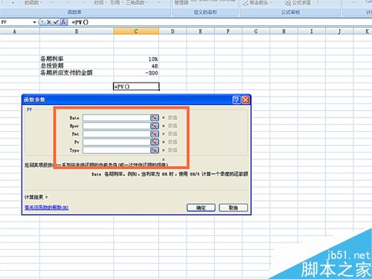This screenshot has width=372, height=279.
Task: Select column J header
Action: tap(339, 31)
